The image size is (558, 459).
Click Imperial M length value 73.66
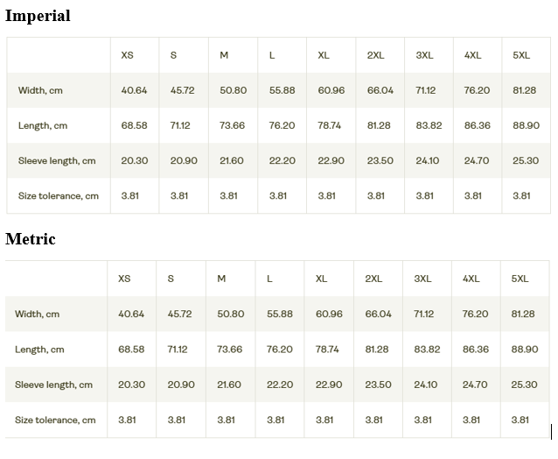coord(232,125)
